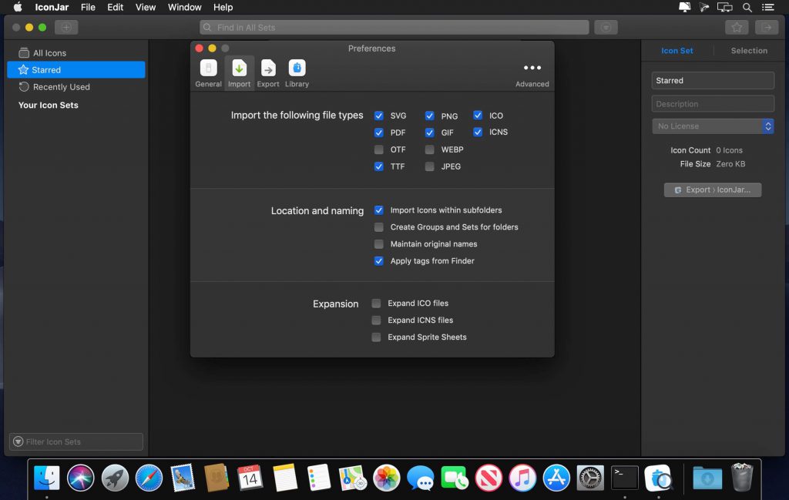Open the General preferences pane

point(208,72)
